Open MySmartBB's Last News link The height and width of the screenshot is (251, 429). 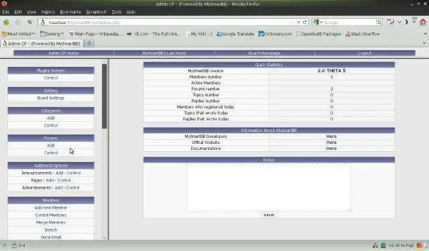coord(164,54)
